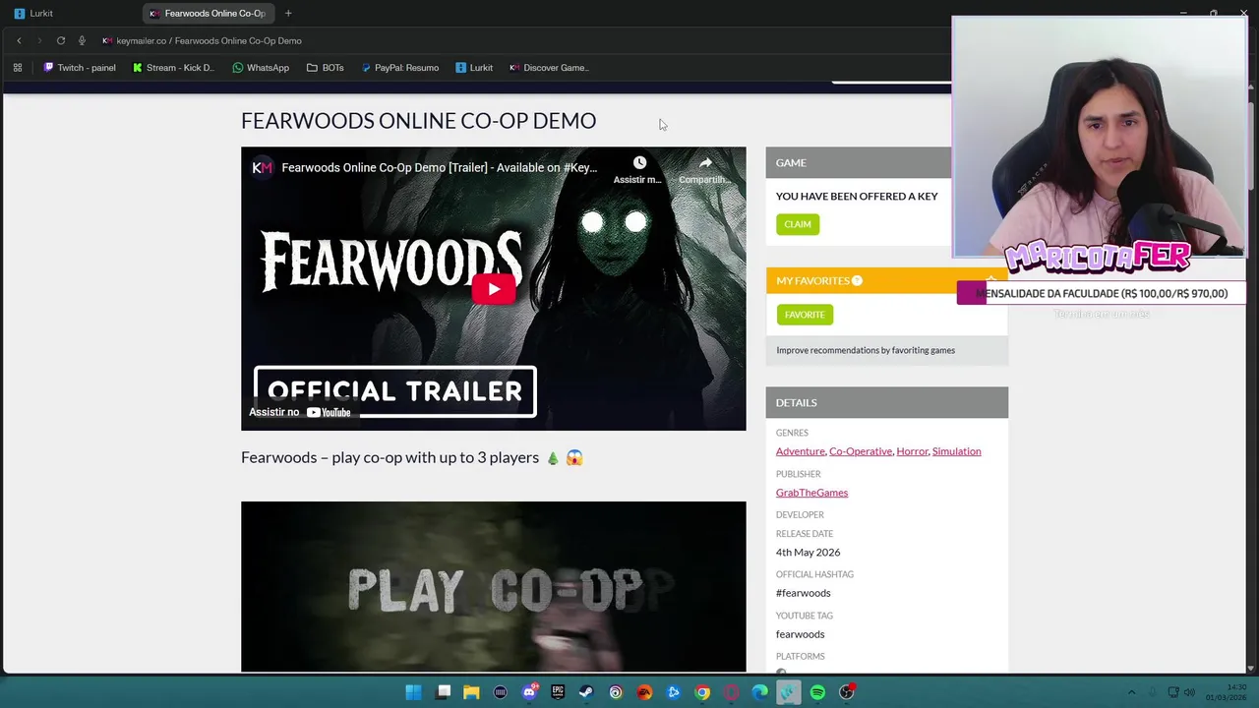1259x708 pixels.
Task: Open the 'Stream - Kick D..' bookmark
Action: click(173, 68)
